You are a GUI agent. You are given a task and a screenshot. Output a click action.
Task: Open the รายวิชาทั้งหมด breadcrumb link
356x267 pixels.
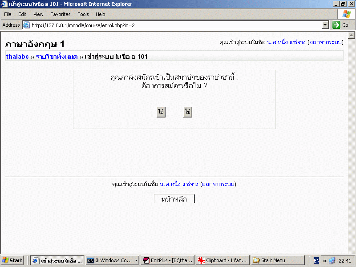[57, 57]
